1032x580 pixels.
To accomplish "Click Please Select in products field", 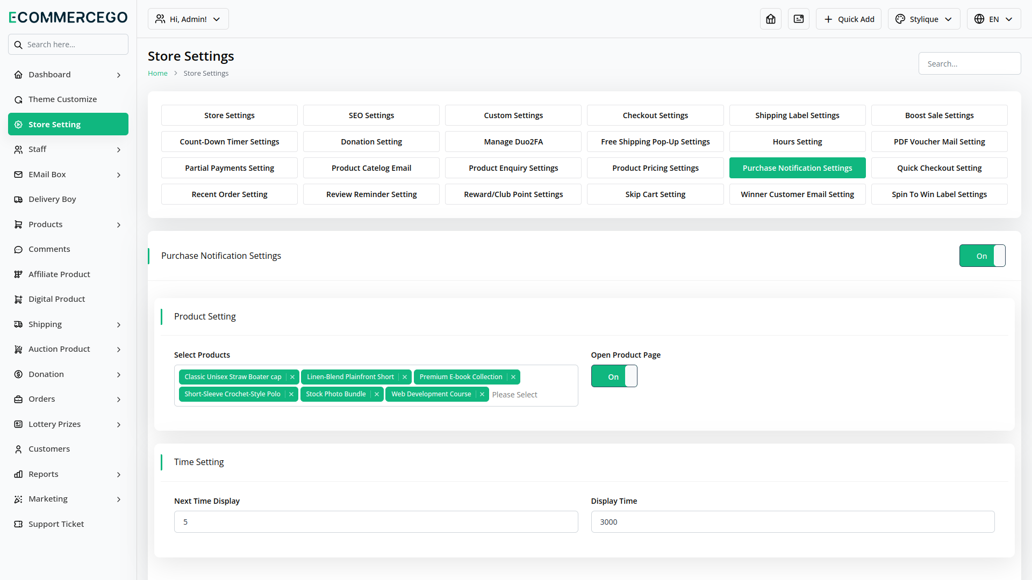I will click(514, 395).
